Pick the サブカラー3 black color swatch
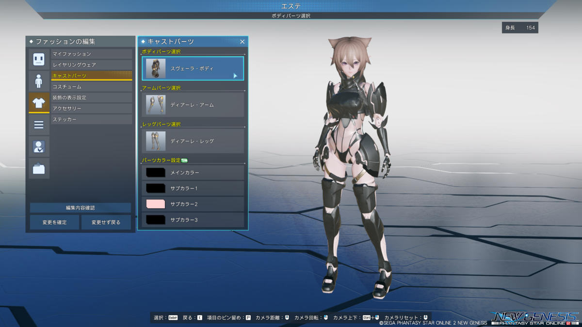The width and height of the screenshot is (582, 327). pos(156,220)
